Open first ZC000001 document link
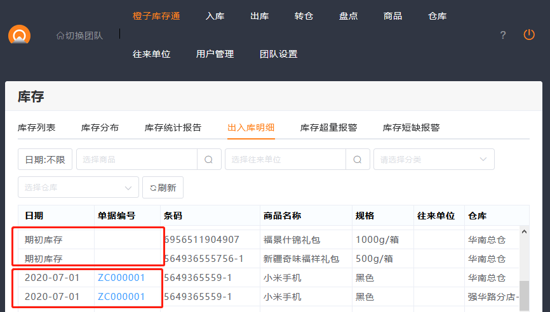The height and width of the screenshot is (312, 550). tap(121, 278)
